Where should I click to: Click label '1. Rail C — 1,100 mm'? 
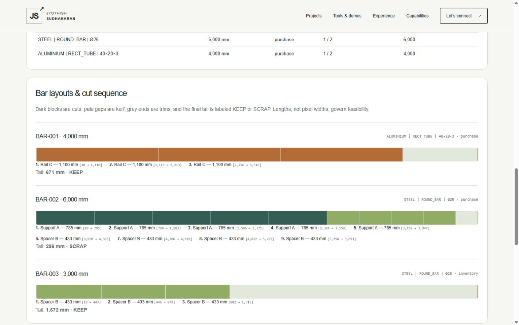[57, 165]
